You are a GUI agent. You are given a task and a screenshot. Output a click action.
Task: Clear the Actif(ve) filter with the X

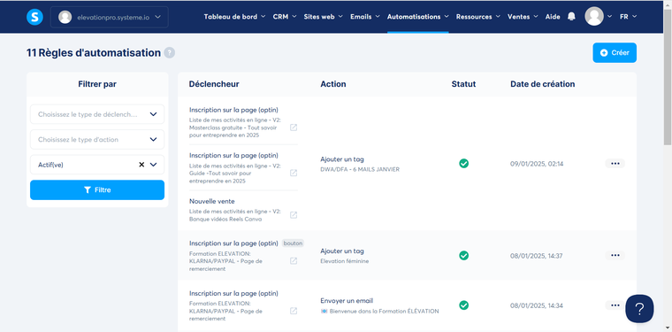click(141, 165)
